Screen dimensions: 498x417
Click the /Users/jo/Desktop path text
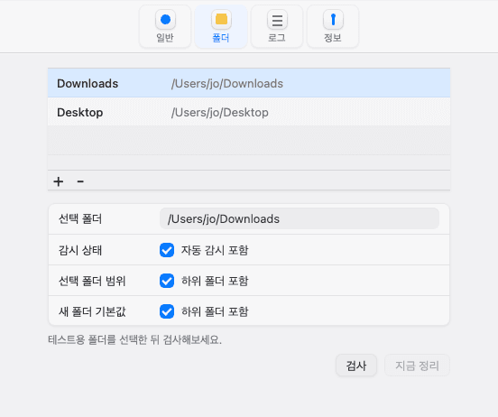point(220,113)
